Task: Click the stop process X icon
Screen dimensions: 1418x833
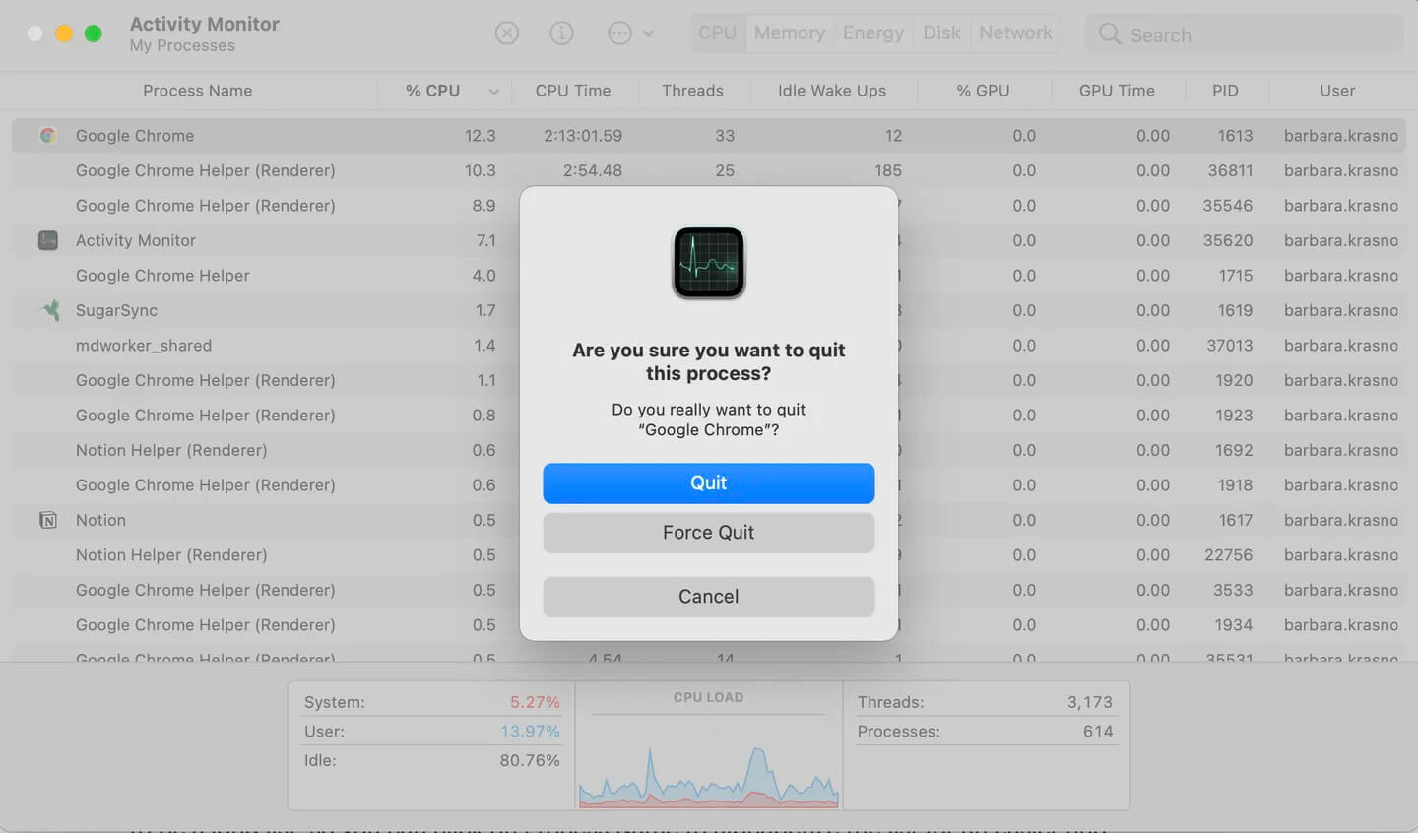Action: click(506, 33)
